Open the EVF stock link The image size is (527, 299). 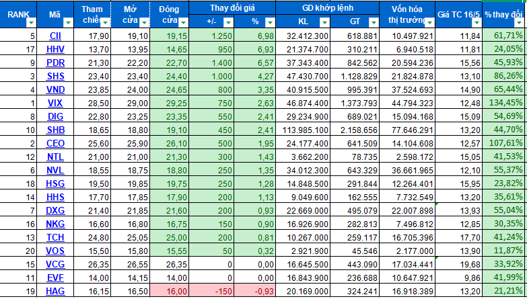coord(55,277)
